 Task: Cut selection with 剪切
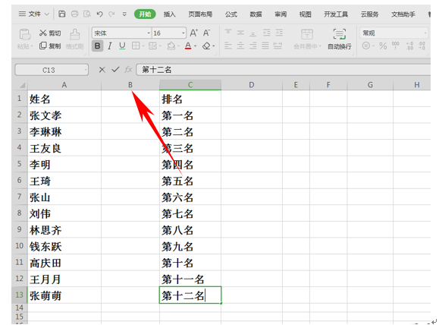point(50,33)
